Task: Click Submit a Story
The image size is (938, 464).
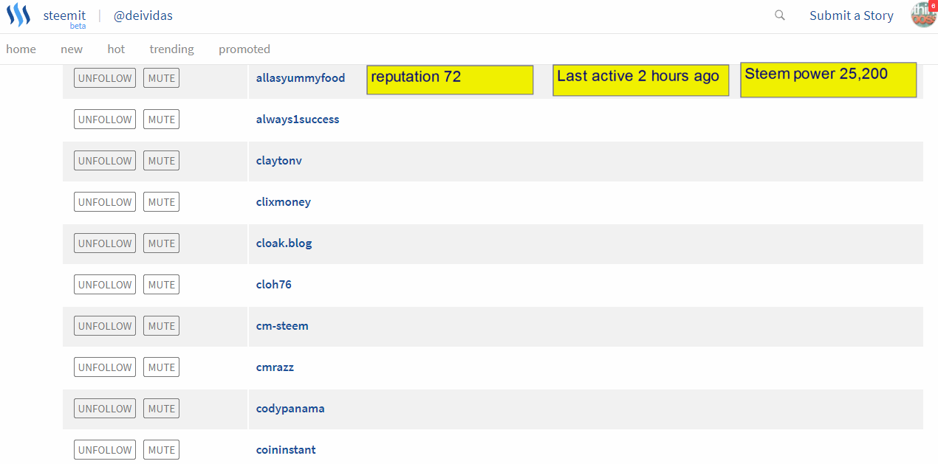Action: point(852,15)
